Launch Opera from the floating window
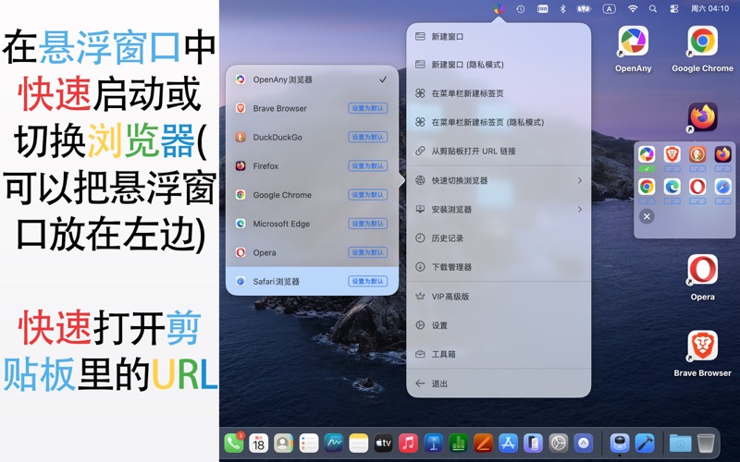The width and height of the screenshot is (740, 462). pyautogui.click(x=697, y=187)
